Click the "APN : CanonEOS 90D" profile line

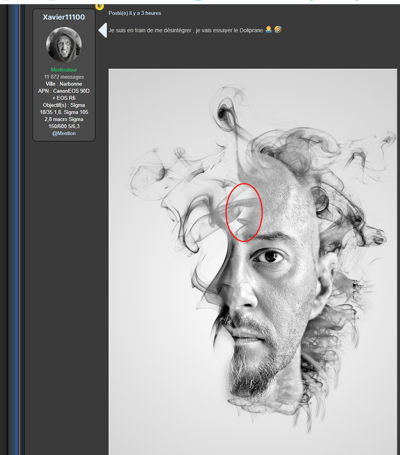tap(64, 91)
